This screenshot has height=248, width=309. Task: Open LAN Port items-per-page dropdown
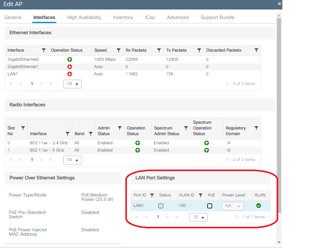tap(198, 217)
